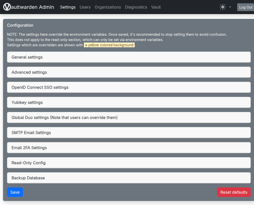The image size is (254, 205).
Task: Expand OpenID Connect SSO settings
Action: (129, 87)
